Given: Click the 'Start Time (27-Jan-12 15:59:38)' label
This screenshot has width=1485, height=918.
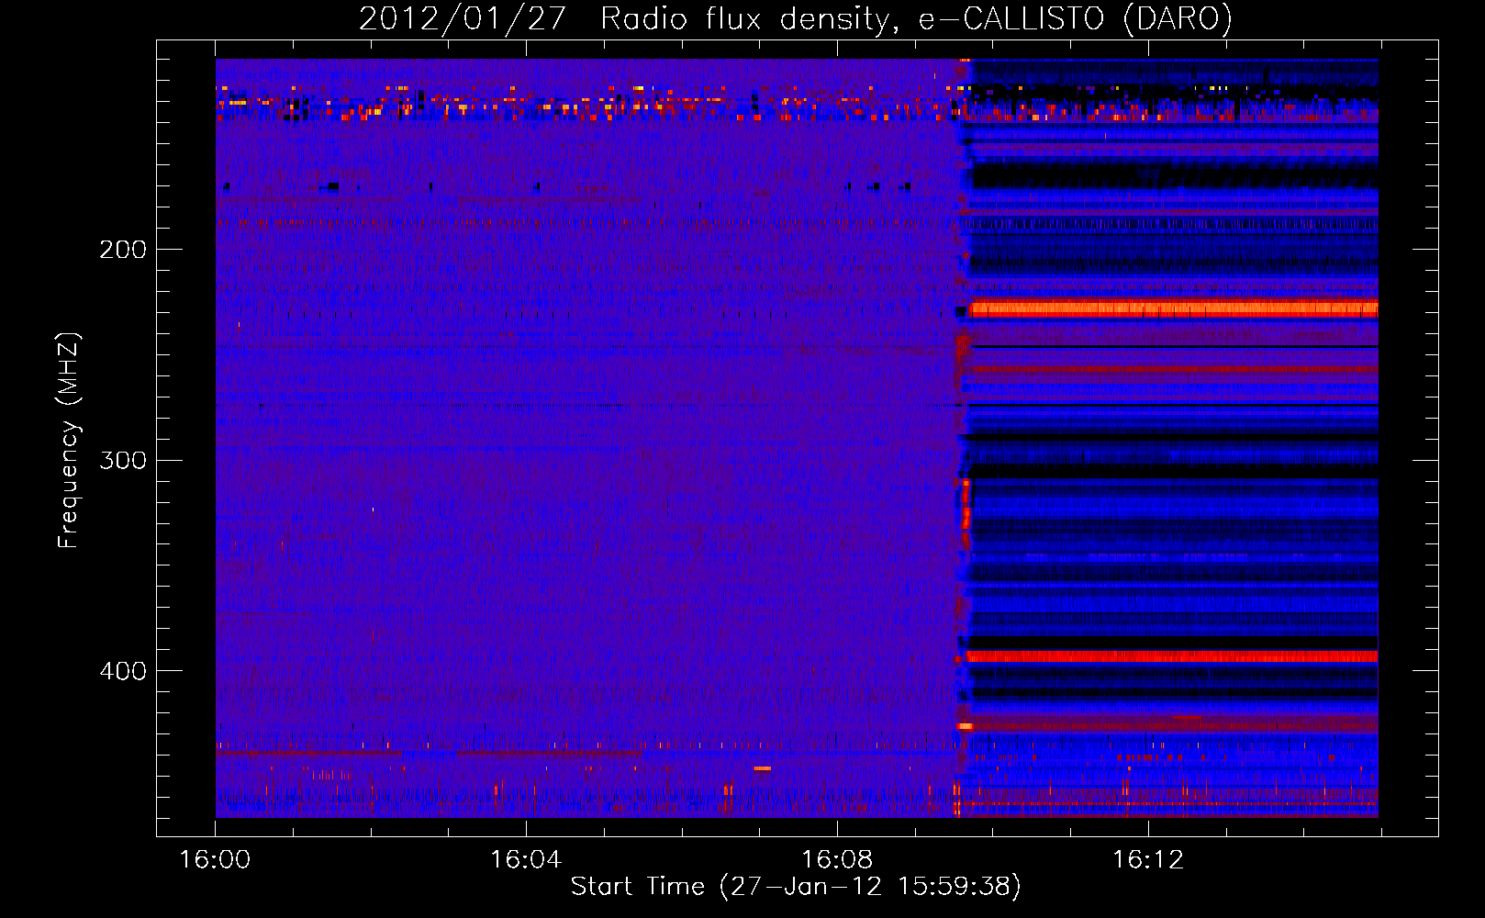Looking at the screenshot, I should click(796, 887).
